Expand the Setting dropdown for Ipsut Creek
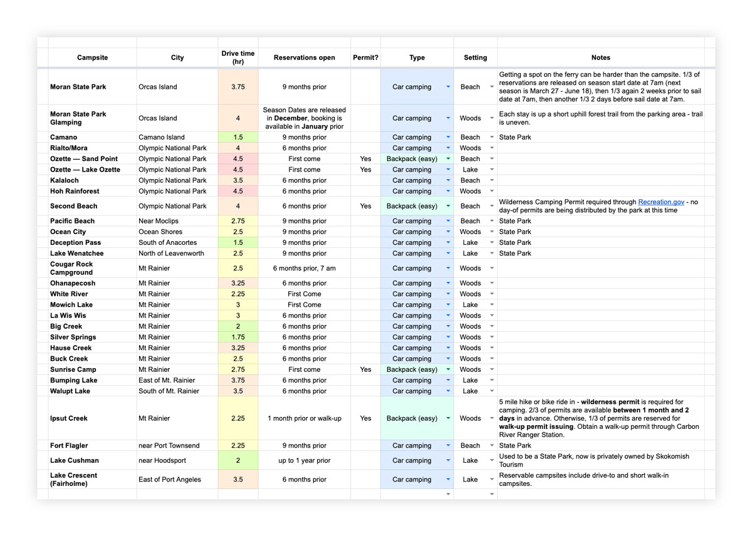 pos(492,418)
